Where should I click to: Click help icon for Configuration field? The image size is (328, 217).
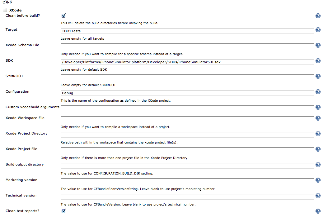click(x=318, y=92)
